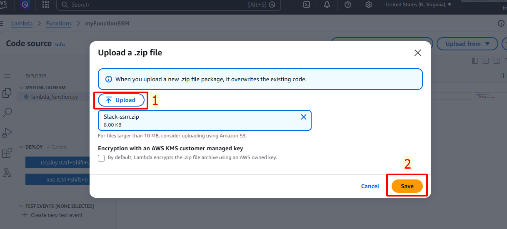This screenshot has height=229, width=507.
Task: Open the help question mark icon
Action: [348, 5]
